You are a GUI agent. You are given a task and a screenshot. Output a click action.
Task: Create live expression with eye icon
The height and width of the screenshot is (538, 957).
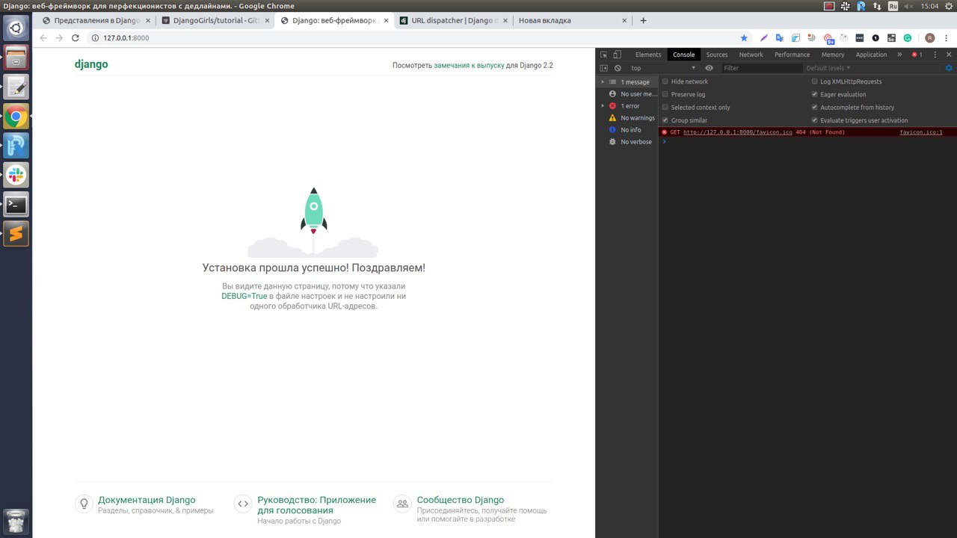pyautogui.click(x=709, y=68)
